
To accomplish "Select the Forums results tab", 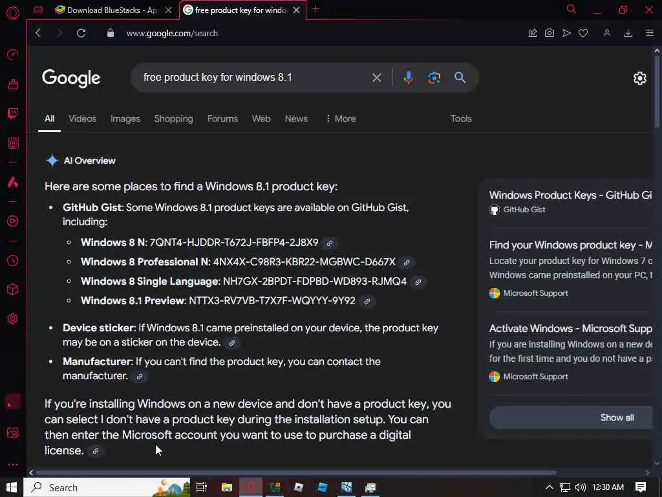I will (222, 119).
